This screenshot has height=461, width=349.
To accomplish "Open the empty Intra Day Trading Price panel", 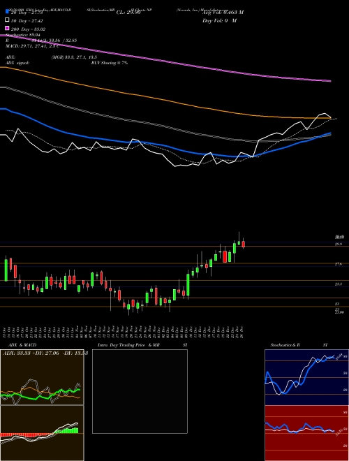I will (x=140, y=391).
